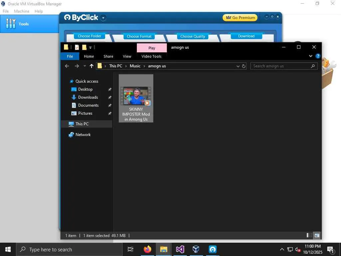
Task: Open the notification center icon
Action: point(331,250)
